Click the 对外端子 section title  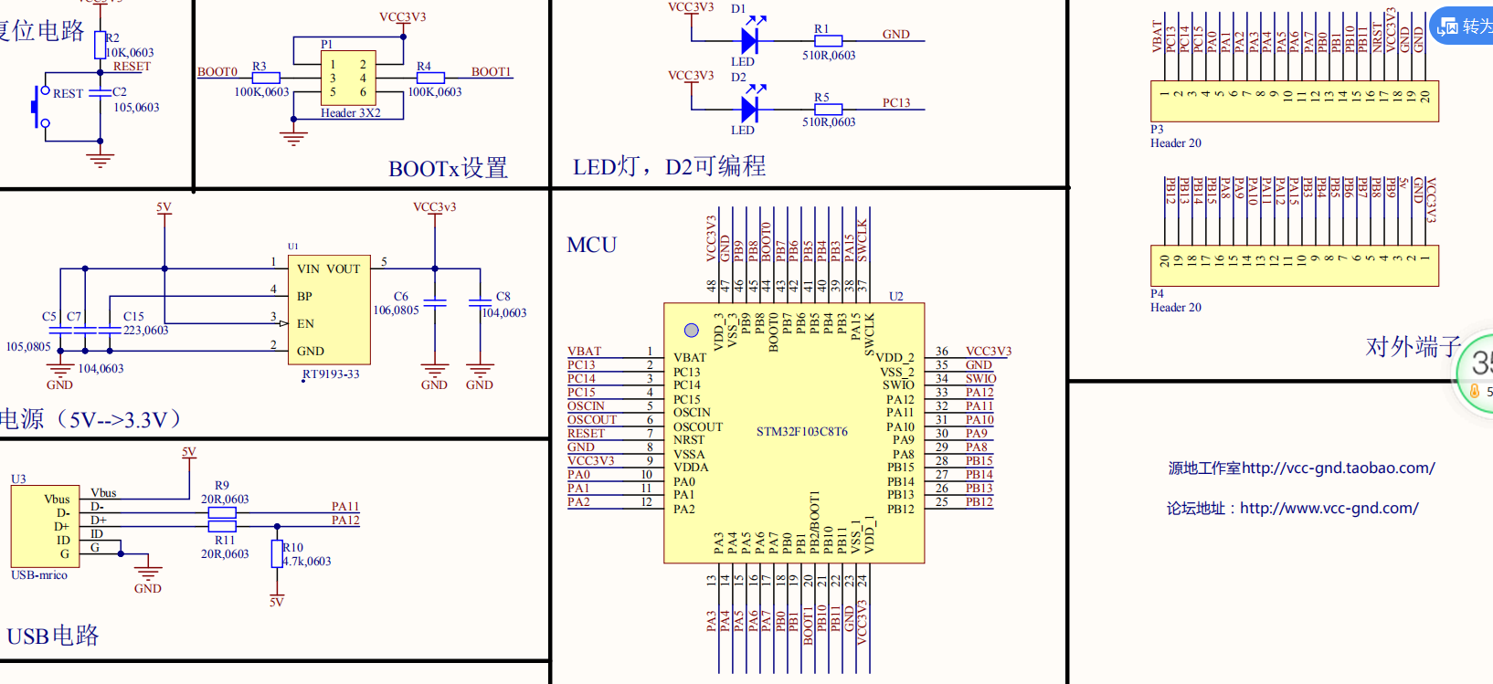pos(1414,347)
